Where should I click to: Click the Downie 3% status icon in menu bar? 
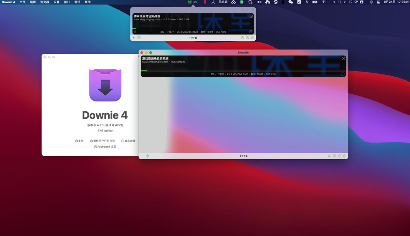[x=193, y=2]
